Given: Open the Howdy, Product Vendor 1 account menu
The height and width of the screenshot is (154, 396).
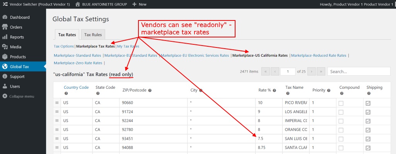Looking at the screenshot, I should click(356, 4).
